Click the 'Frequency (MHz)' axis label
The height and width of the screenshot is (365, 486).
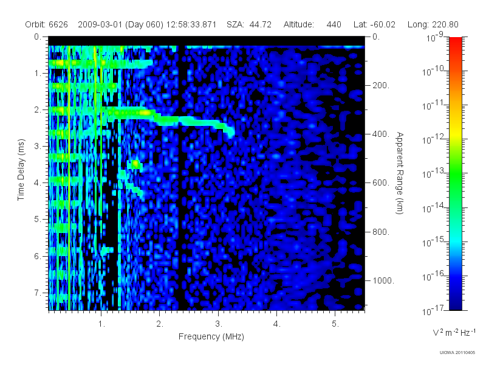(x=211, y=336)
